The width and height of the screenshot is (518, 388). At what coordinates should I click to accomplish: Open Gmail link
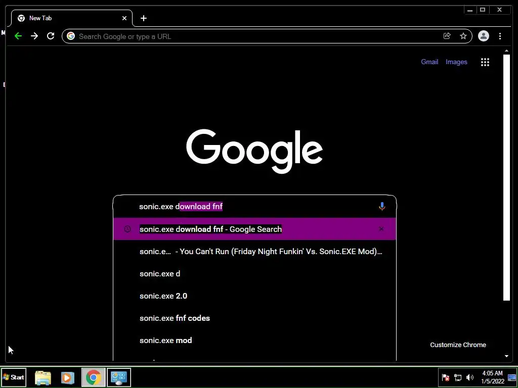pyautogui.click(x=429, y=62)
